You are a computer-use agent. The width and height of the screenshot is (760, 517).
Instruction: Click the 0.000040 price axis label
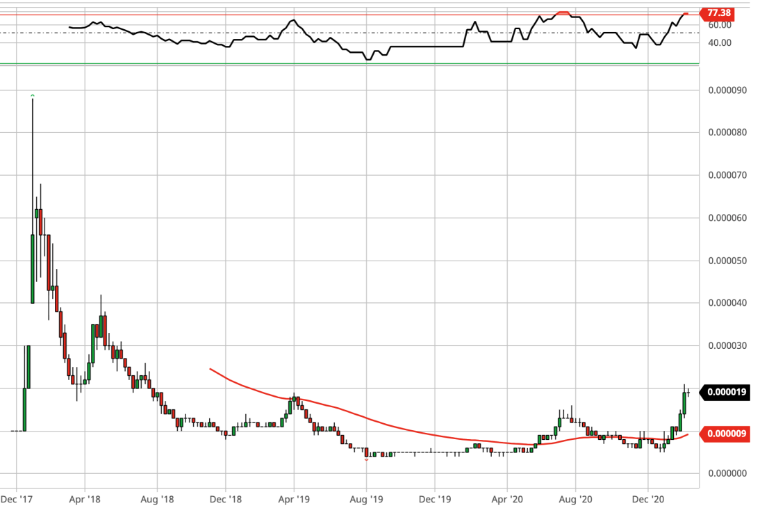[x=727, y=303]
